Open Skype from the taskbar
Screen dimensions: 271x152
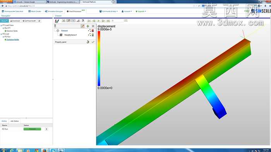[53, 150]
